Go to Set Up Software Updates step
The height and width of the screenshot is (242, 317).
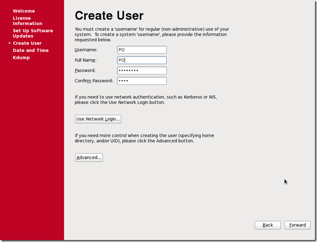click(33, 33)
